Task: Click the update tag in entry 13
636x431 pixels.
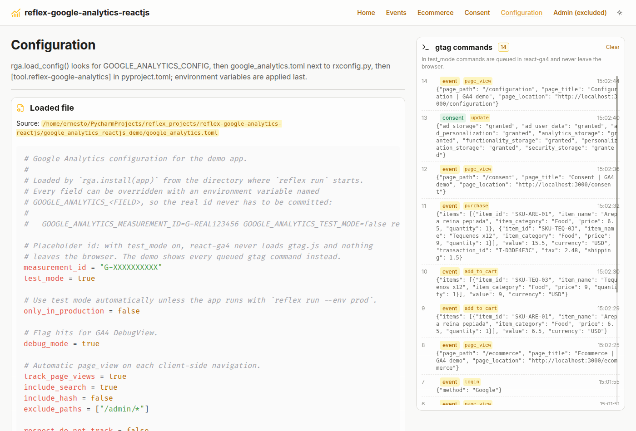Action: 480,118
